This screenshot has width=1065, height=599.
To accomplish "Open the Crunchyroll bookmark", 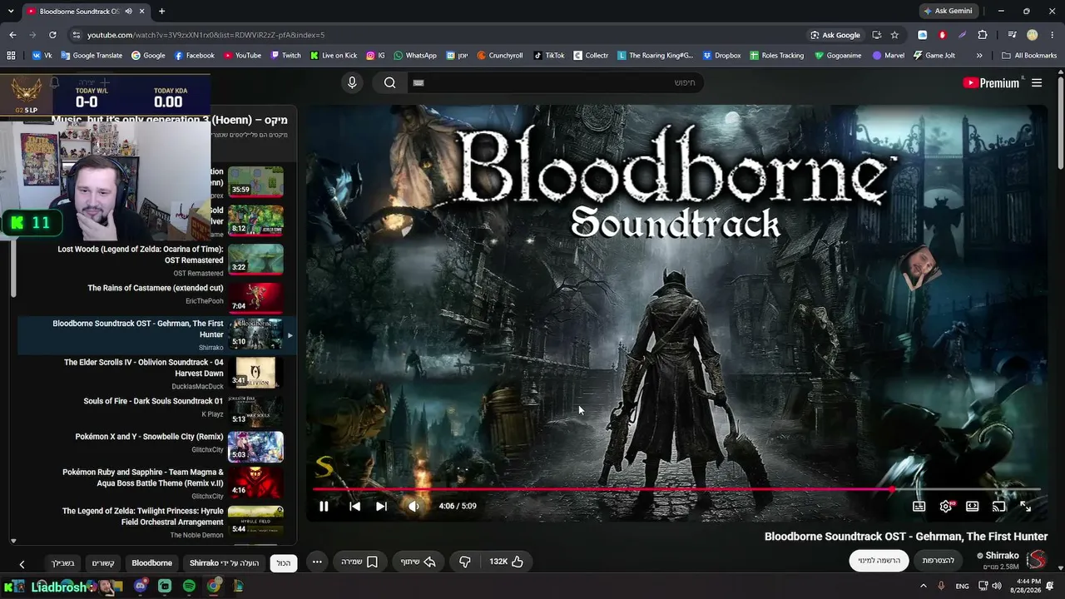I will click(499, 56).
